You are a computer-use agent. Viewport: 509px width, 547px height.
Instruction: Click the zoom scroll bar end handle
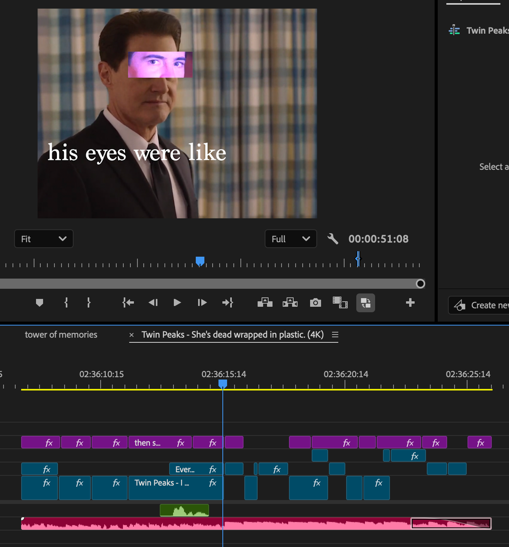pyautogui.click(x=421, y=284)
